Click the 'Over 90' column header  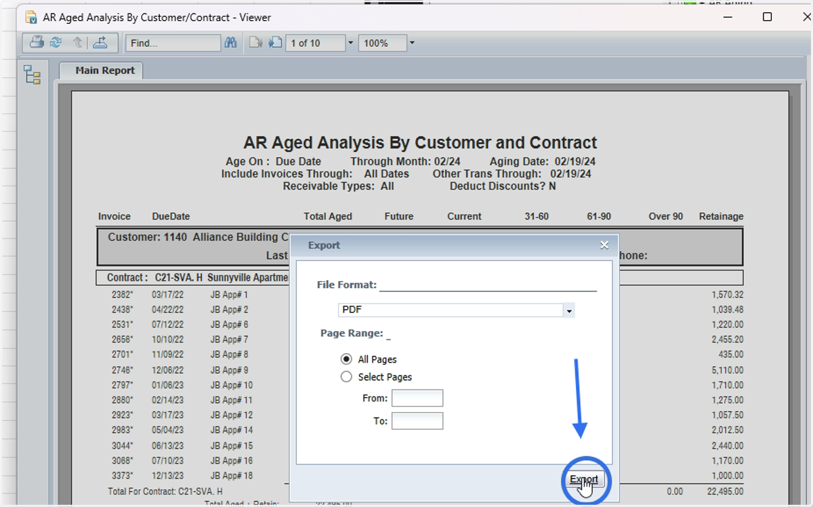(x=666, y=216)
